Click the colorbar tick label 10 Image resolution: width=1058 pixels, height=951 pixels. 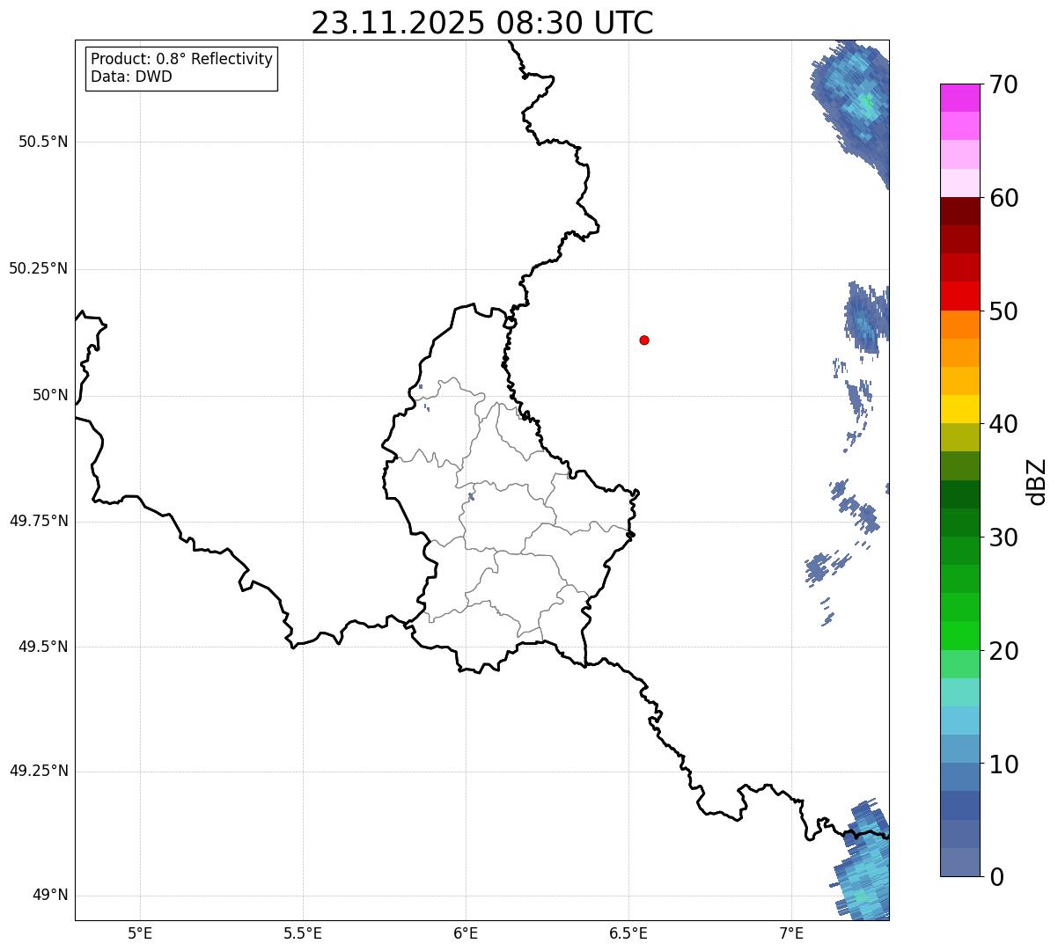[x=1003, y=764]
